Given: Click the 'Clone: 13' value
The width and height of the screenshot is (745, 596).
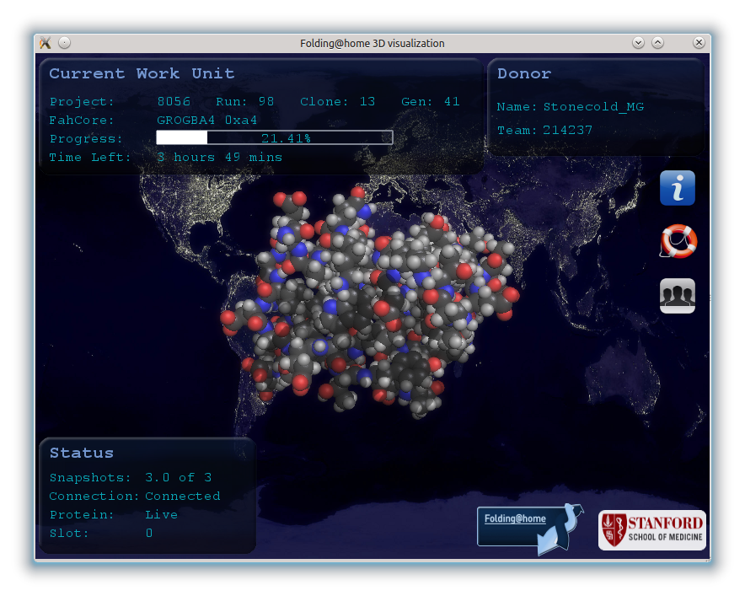Looking at the screenshot, I should tap(337, 102).
